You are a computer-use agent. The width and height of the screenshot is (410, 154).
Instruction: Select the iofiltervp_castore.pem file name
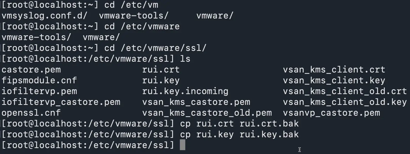click(x=61, y=102)
